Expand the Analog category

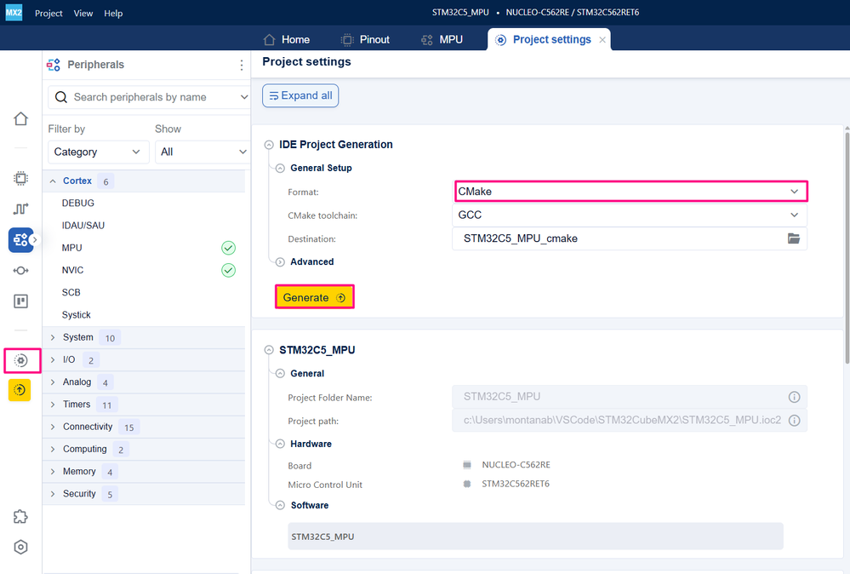point(53,382)
